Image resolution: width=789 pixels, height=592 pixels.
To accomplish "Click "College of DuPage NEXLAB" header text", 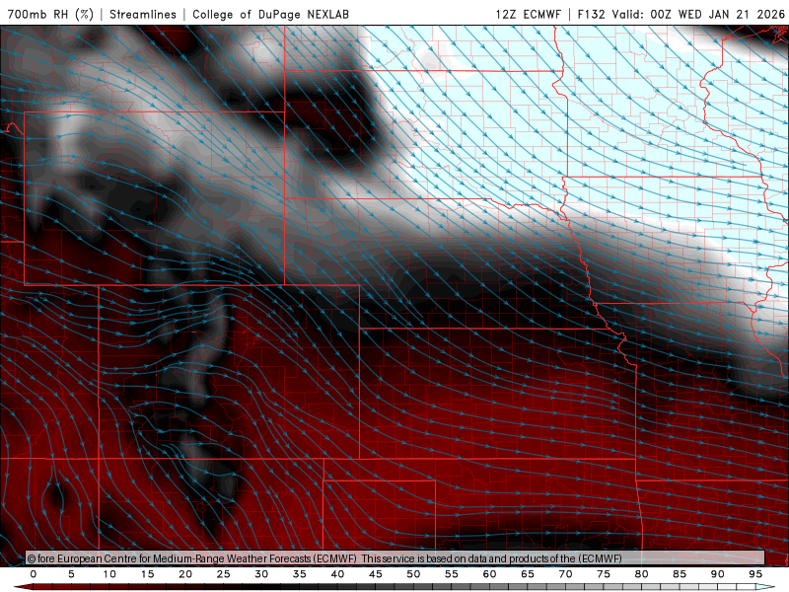I will click(x=270, y=14).
